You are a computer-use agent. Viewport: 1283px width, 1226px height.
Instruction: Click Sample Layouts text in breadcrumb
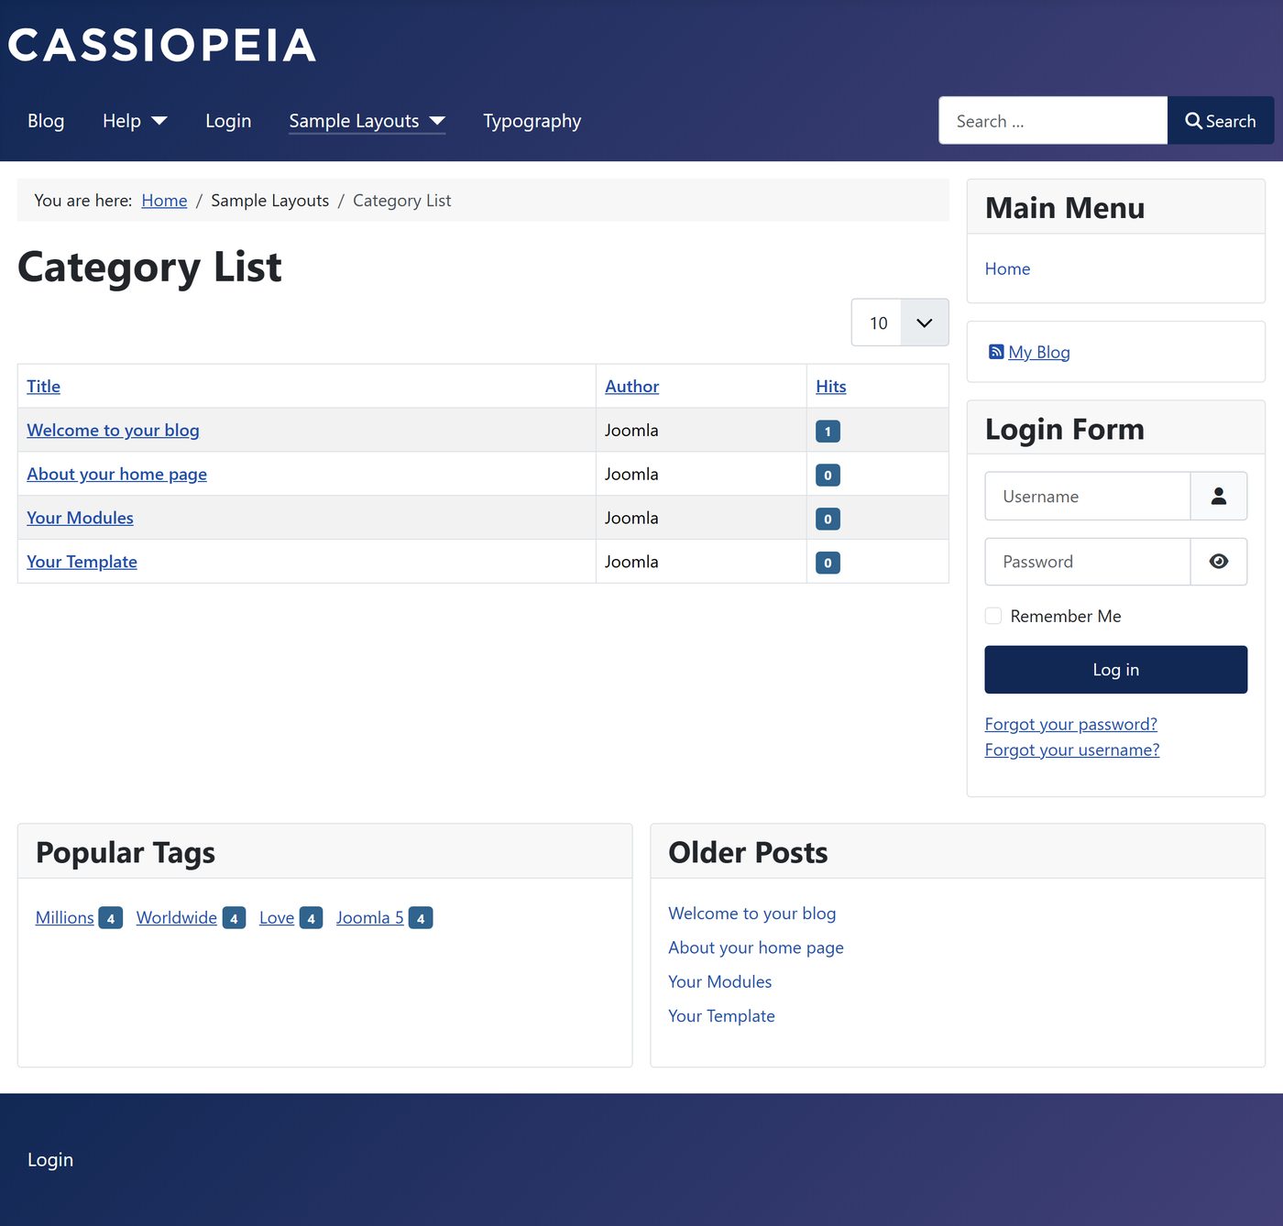click(x=269, y=200)
